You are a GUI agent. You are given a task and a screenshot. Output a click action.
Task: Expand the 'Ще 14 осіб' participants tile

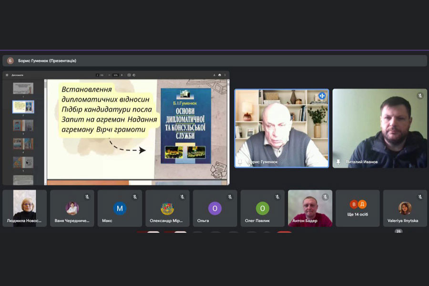[358, 208]
